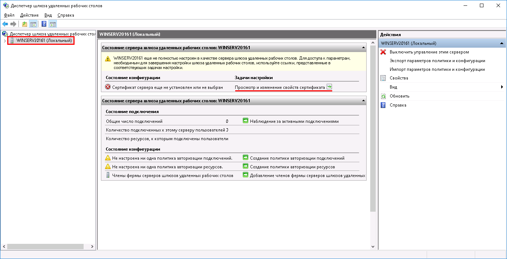This screenshot has width=507, height=259.
Task: Open the 'Вид' submenu in the actions pane
Action: 393,87
